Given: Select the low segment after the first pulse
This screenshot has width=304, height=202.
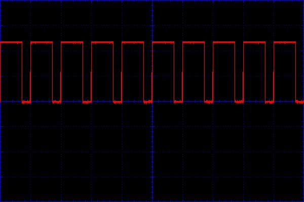Looking at the screenshot, I should click(26, 102).
